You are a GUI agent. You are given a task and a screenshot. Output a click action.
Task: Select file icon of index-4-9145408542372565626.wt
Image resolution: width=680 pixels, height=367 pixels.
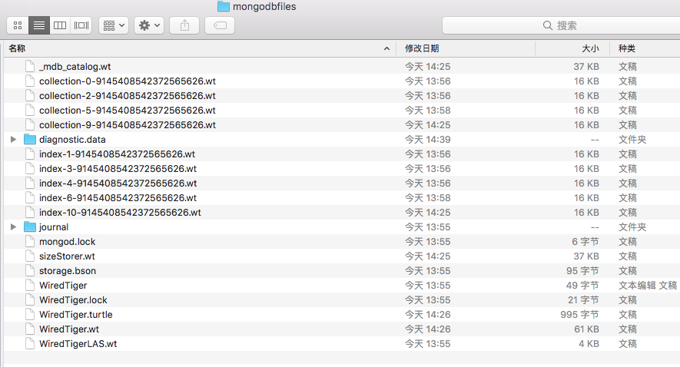(30, 183)
